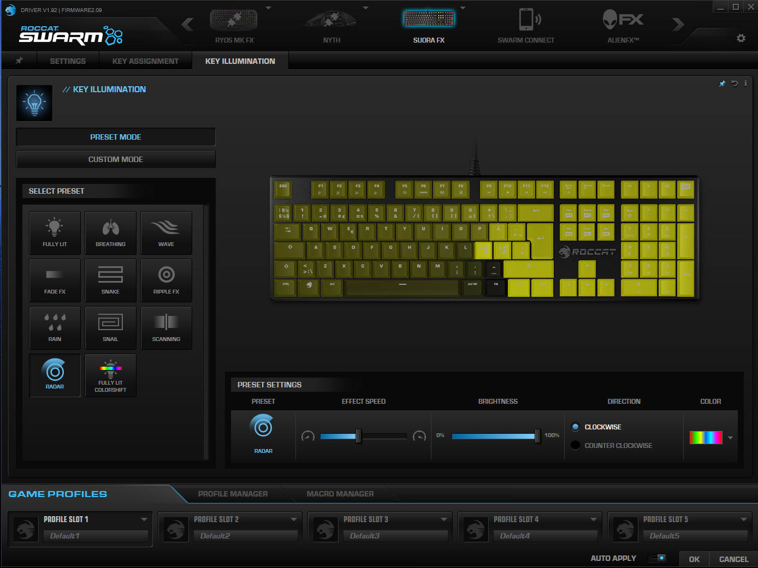Click the Custom Mode button
Viewport: 758px width, 568px height.
[x=116, y=159]
